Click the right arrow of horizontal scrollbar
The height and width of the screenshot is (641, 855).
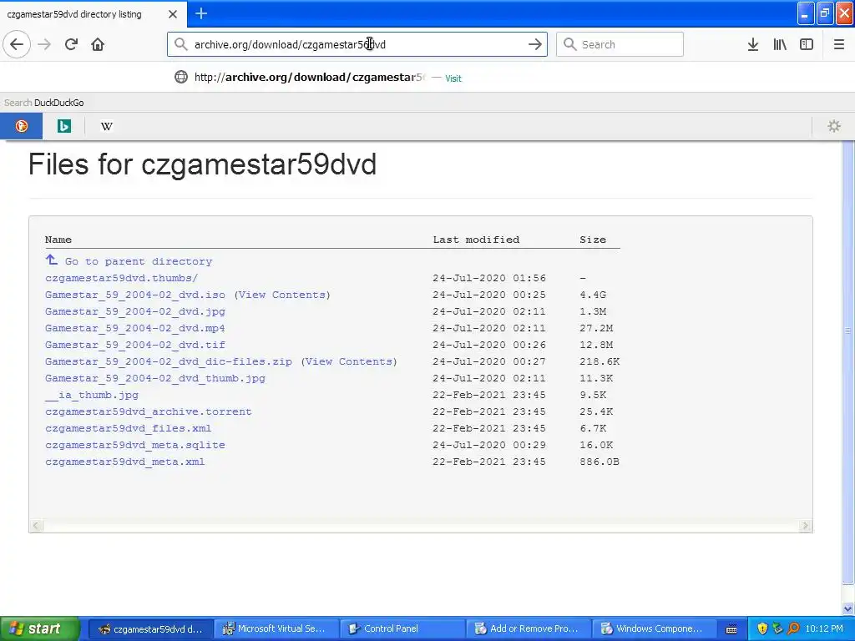point(806,526)
